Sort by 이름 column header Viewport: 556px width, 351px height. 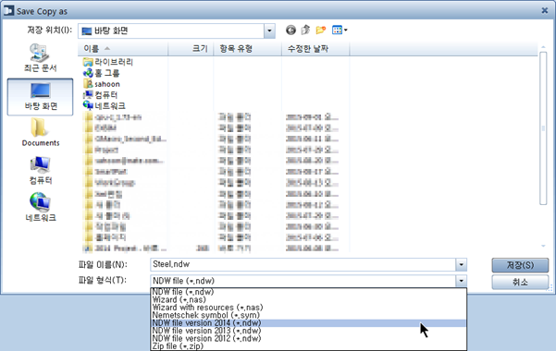(123, 49)
